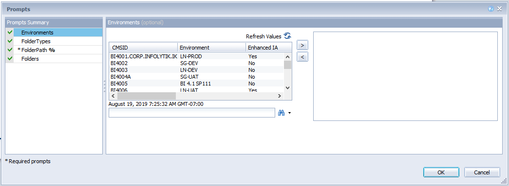This screenshot has width=509, height=186.
Task: Click the vertical scrollbar thumb
Action: pos(287,65)
